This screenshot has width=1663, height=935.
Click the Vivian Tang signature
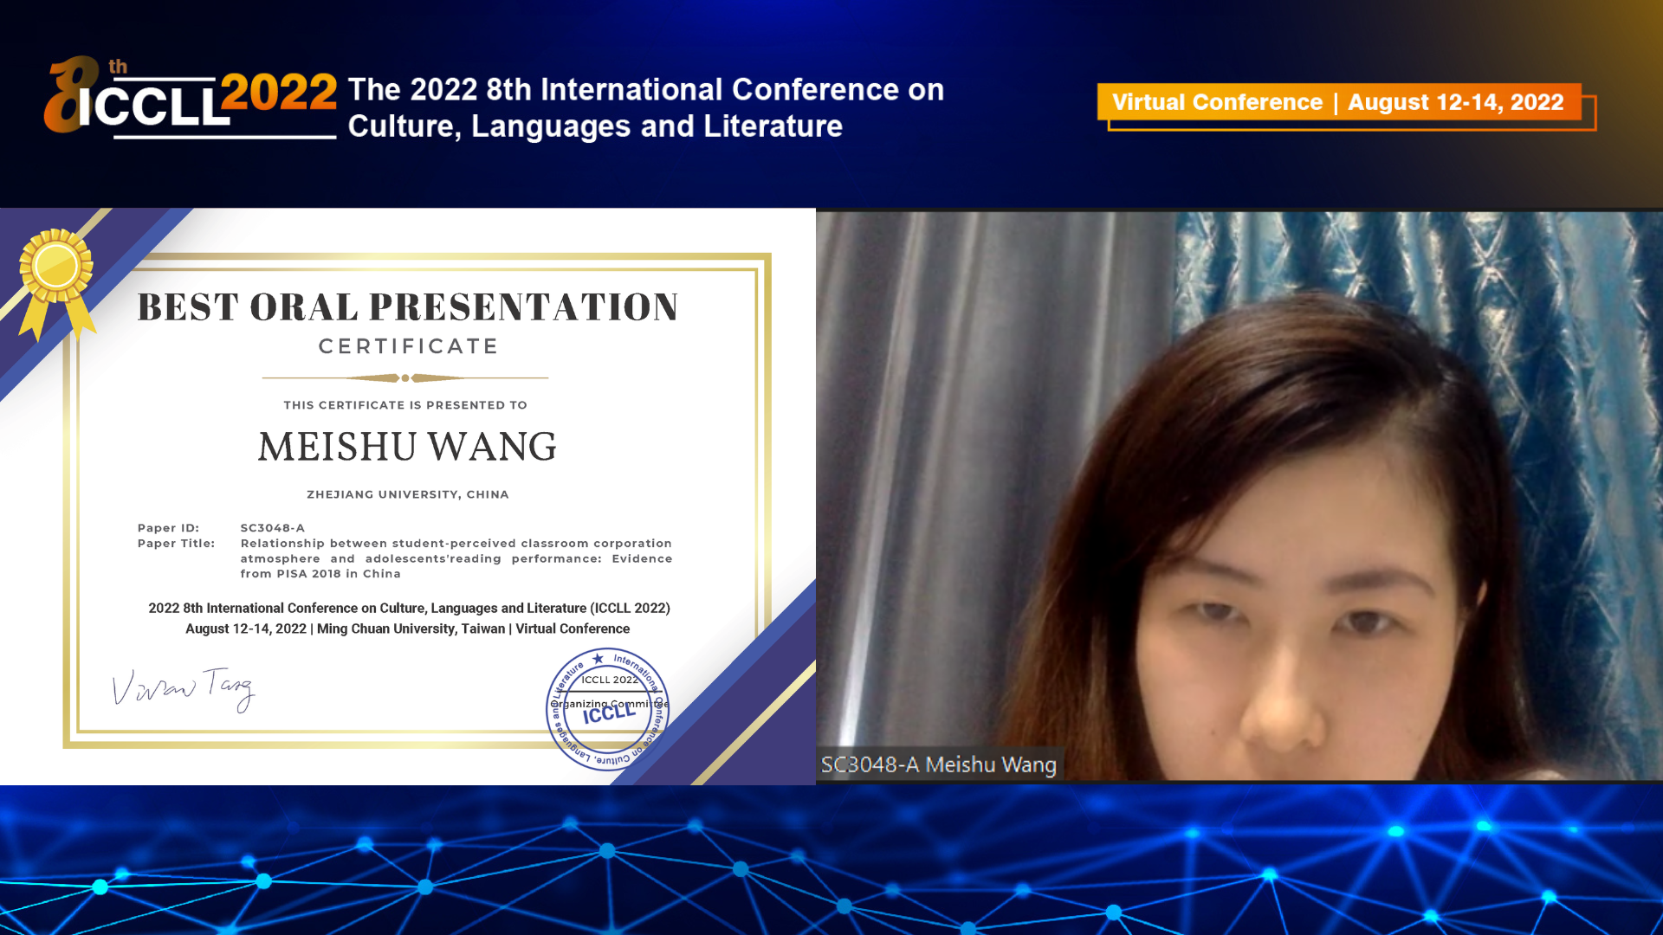pyautogui.click(x=184, y=689)
